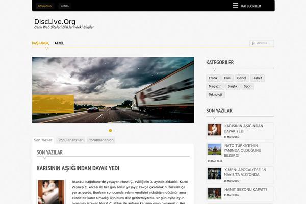Screen dimensions: 306x204
Task: Click the yellow caption box on slider
Action: point(53,104)
